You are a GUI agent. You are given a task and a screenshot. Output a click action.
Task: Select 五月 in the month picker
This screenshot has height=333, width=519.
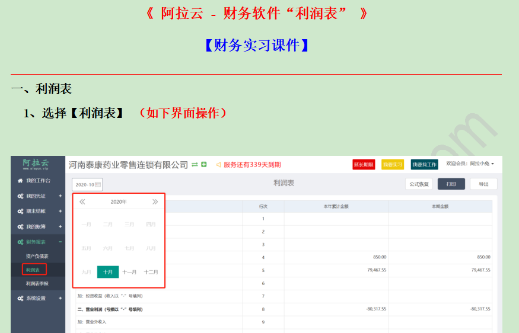pyautogui.click(x=87, y=248)
